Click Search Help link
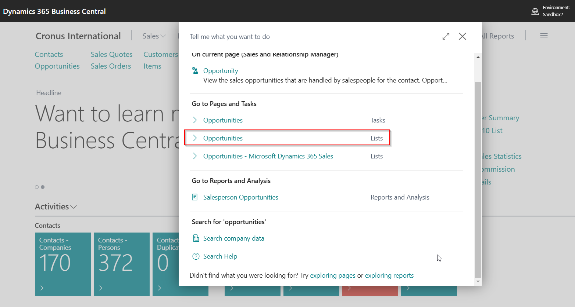The image size is (575, 307). pos(220,256)
